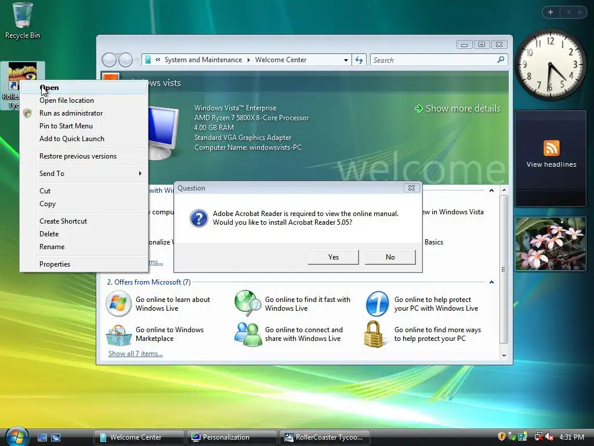Expand the Send To submenu

click(84, 173)
